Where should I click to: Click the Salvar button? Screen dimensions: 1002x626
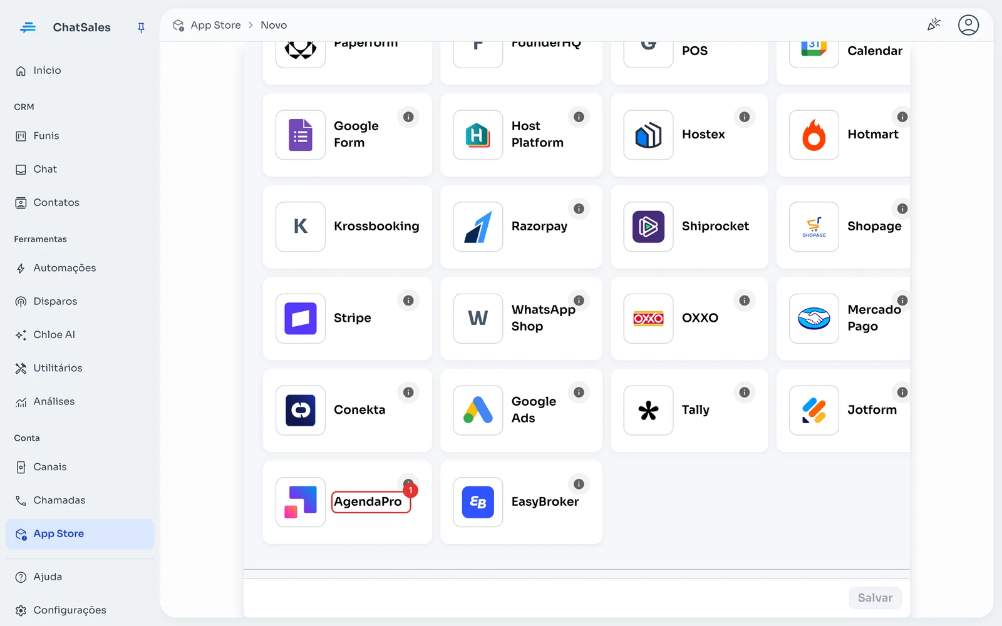pyautogui.click(x=875, y=598)
